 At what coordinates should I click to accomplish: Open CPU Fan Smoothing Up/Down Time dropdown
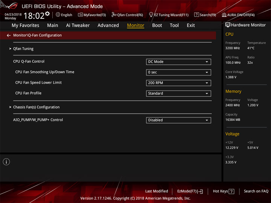pyautogui.click(x=178, y=72)
